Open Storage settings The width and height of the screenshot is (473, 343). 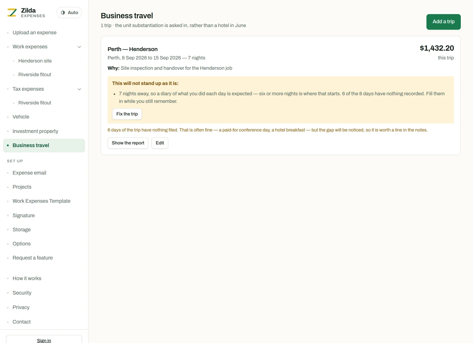coord(22,230)
